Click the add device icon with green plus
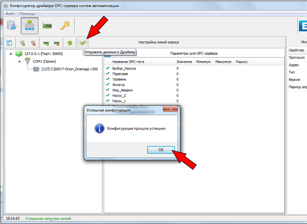 (x=46, y=43)
